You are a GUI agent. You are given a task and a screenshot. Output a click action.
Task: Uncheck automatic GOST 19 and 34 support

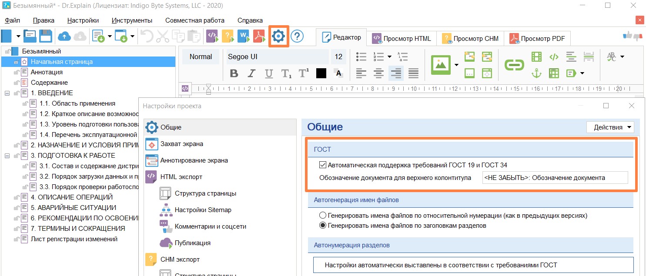click(x=323, y=165)
